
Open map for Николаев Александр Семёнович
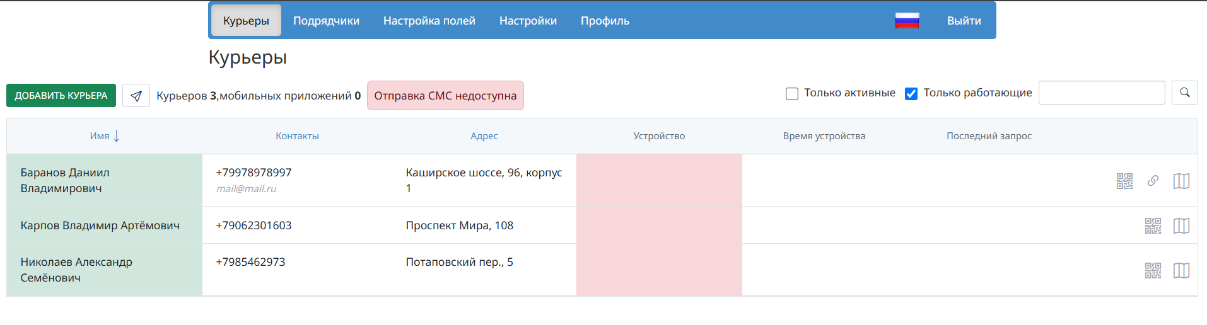(1181, 270)
